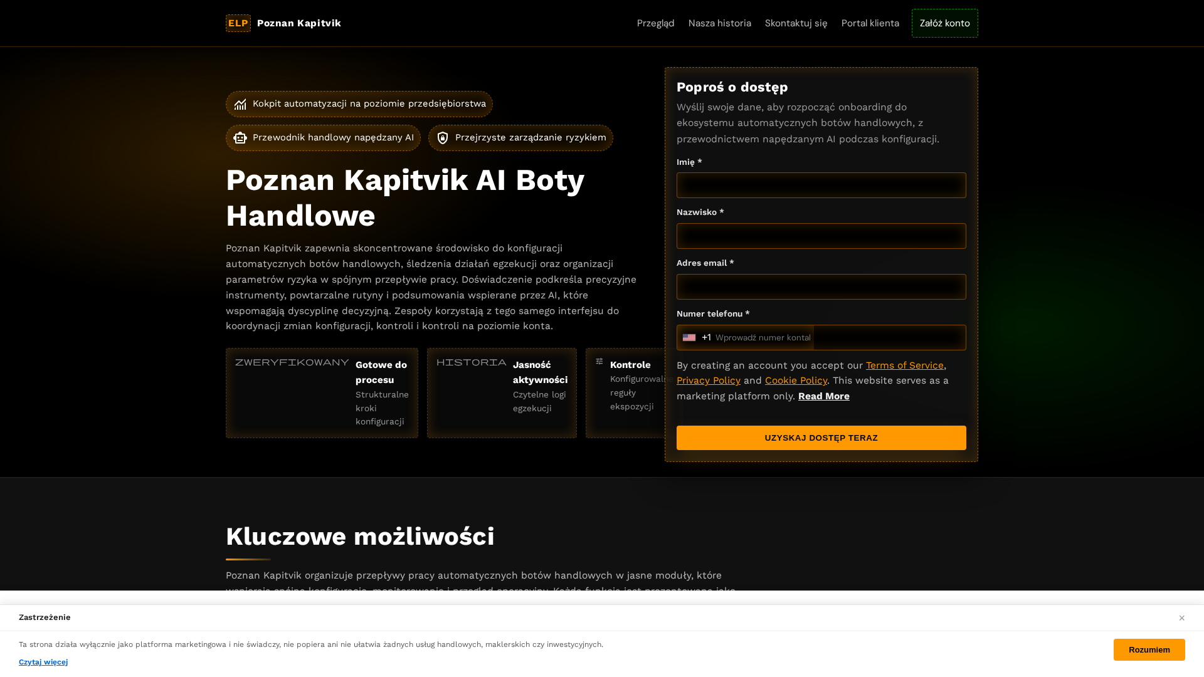
Task: Click the Kluczowe możliwości heading
Action: click(360, 537)
